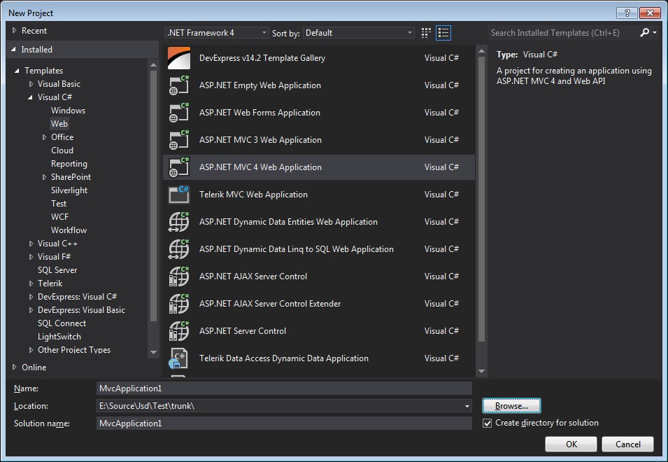Viewport: 668px width, 462px height.
Task: Click the OK button
Action: click(x=571, y=444)
